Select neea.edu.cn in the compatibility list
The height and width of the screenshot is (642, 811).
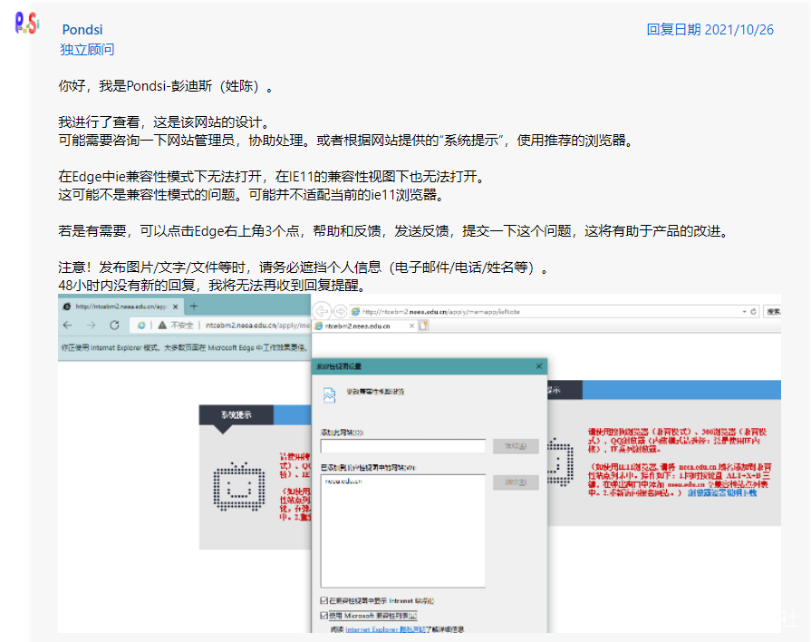click(x=343, y=481)
